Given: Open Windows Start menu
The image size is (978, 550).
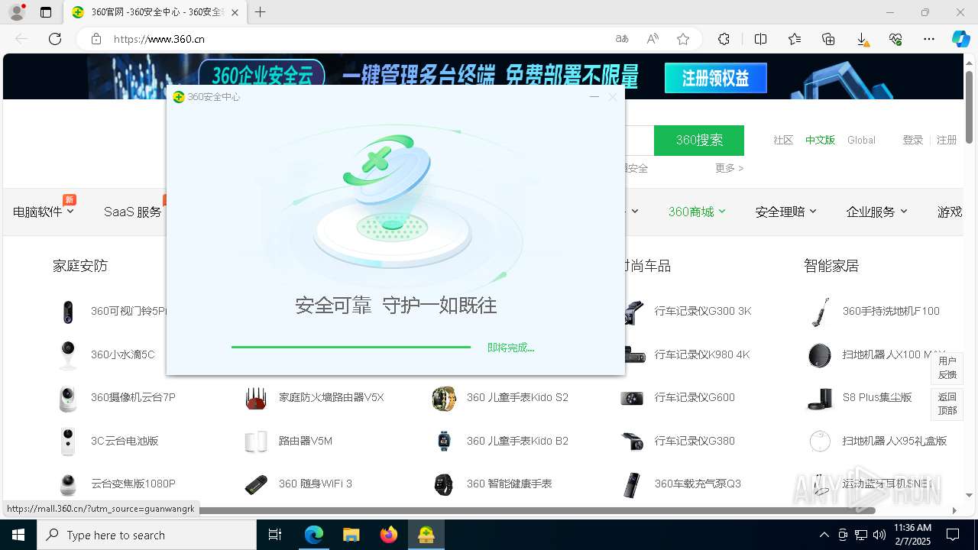Looking at the screenshot, I should (18, 535).
